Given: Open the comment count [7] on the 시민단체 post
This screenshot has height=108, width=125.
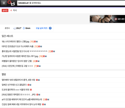Looking at the screenshot, I should point(35,66).
